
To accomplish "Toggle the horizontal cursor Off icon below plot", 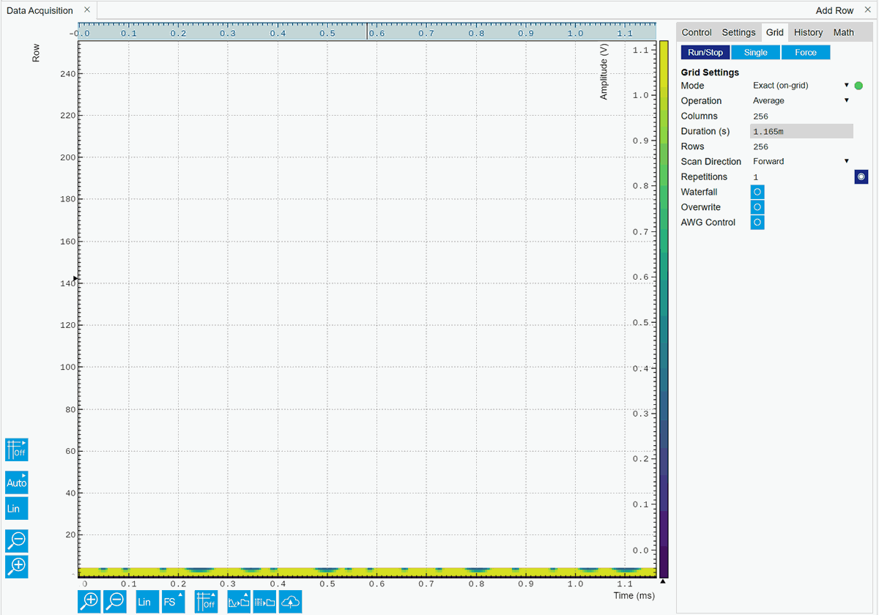I will tap(206, 602).
